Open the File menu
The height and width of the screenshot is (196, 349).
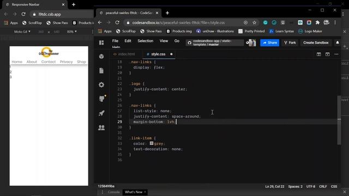point(115,41)
